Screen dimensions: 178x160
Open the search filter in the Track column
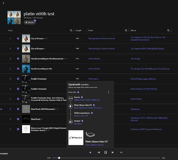pos(71,30)
